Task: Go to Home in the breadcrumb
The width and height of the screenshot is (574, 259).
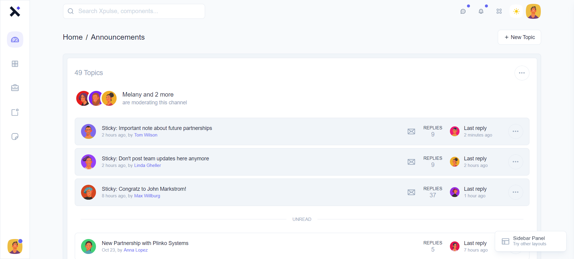Action: tap(73, 37)
